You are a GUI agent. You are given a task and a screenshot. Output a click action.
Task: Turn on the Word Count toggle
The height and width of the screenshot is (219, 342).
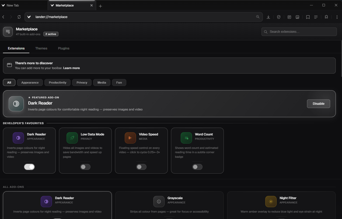coord(197,167)
